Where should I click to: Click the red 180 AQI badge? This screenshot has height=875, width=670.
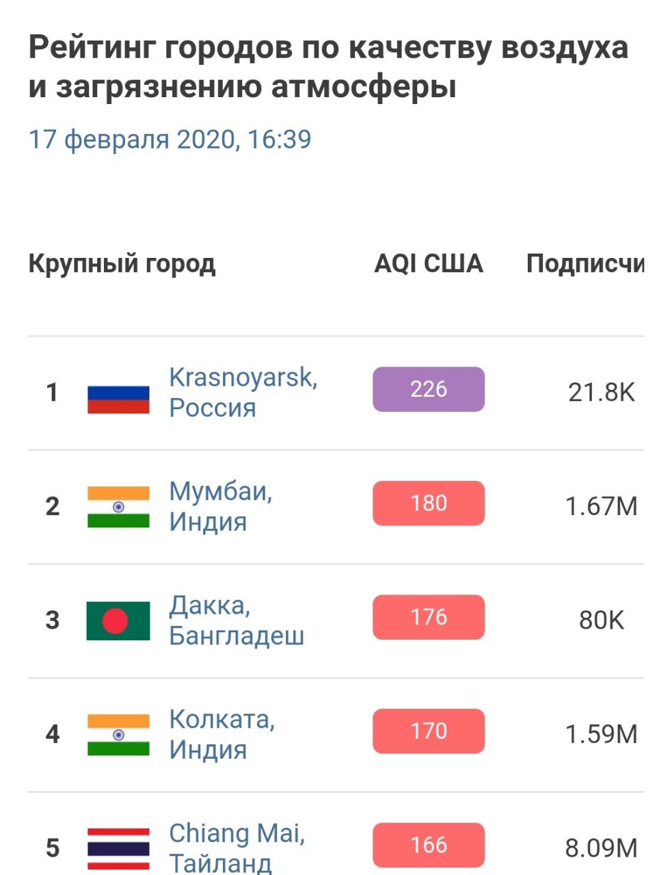click(429, 504)
